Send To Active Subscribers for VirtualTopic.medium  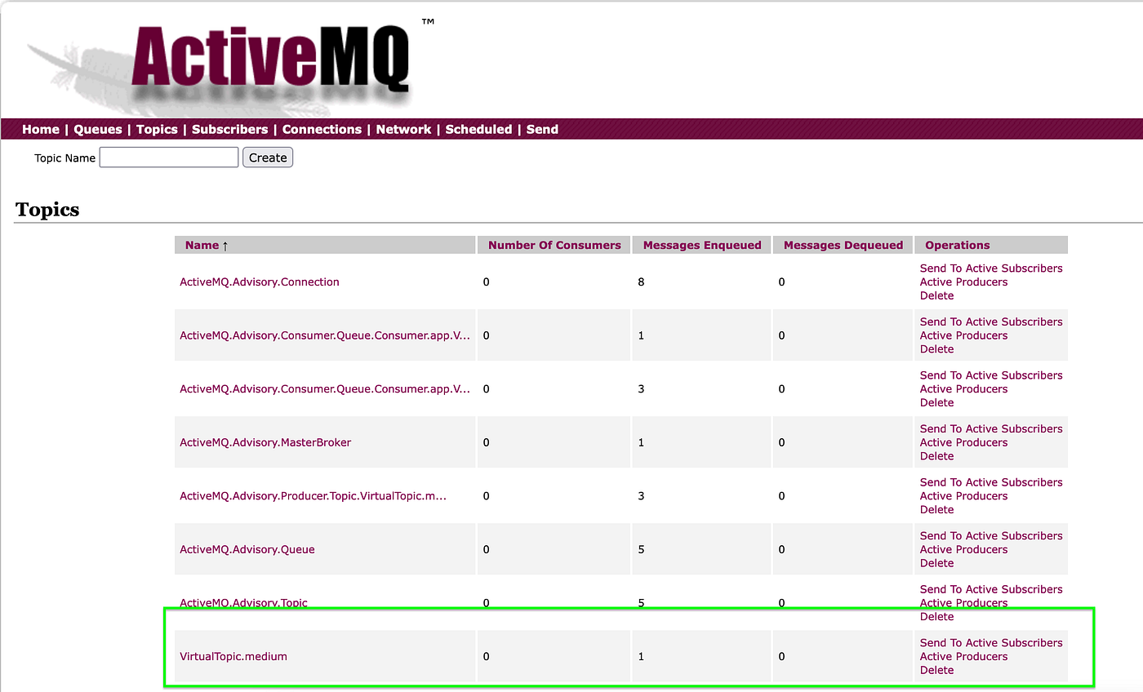pyautogui.click(x=991, y=643)
